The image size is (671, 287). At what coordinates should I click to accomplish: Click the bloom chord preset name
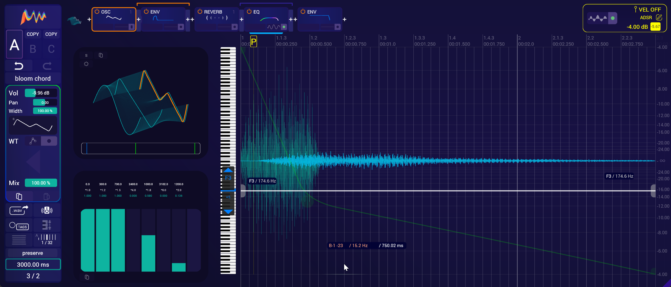tap(33, 78)
